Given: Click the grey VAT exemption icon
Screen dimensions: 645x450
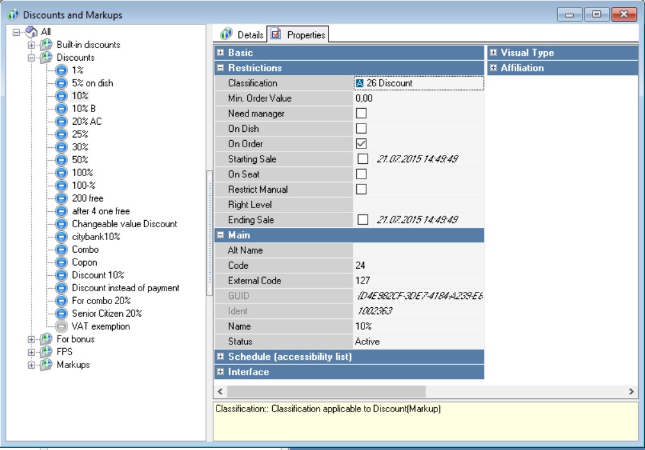Looking at the screenshot, I should coord(61,326).
